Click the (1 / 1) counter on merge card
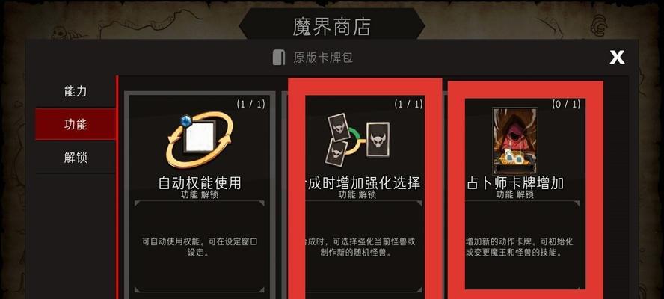The image size is (664, 299). click(409, 104)
